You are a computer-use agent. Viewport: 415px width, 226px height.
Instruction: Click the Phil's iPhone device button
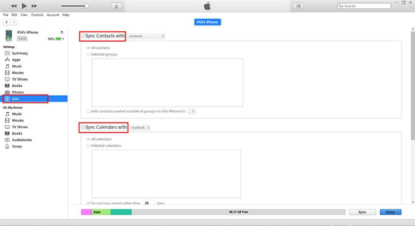207,22
